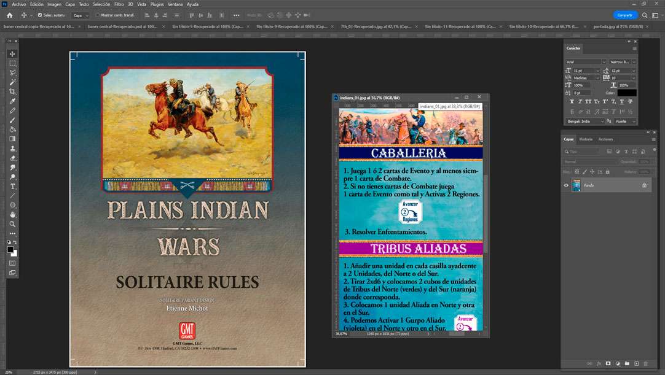This screenshot has height=375, width=665.
Task: Click Faux Bold style in Character panel
Action: [572, 102]
